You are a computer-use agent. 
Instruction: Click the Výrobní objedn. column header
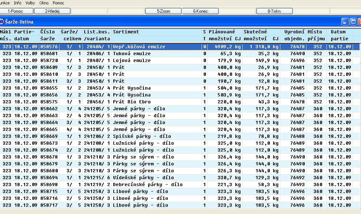click(x=294, y=35)
